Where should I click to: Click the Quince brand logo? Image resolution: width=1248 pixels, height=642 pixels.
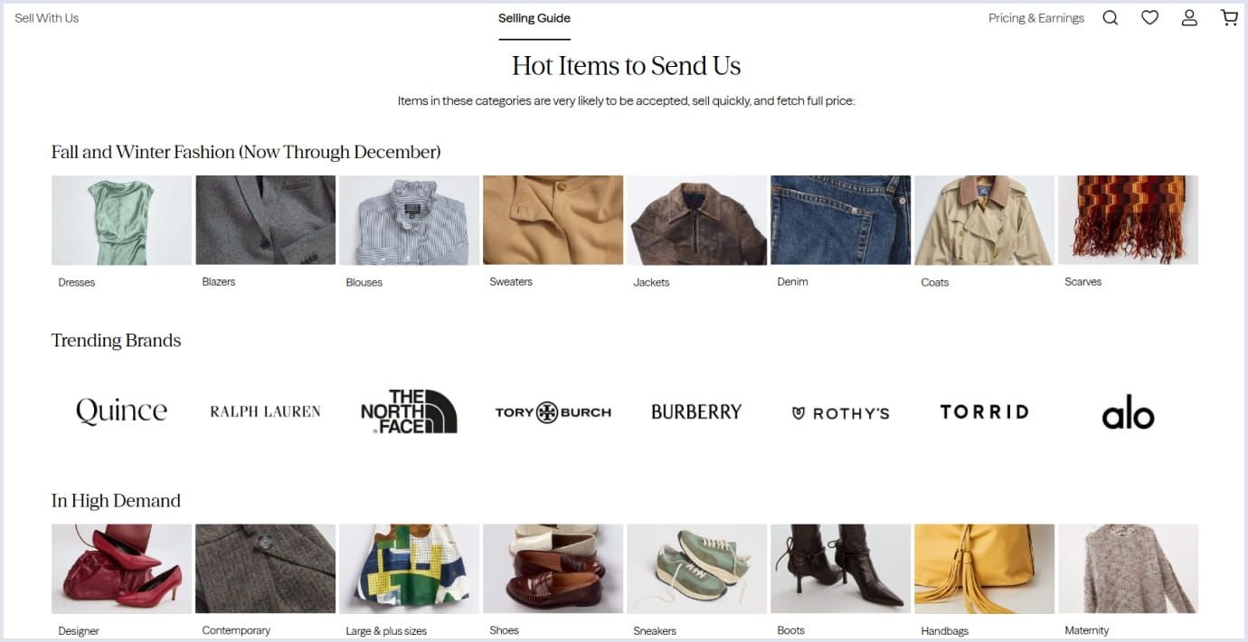coord(120,411)
